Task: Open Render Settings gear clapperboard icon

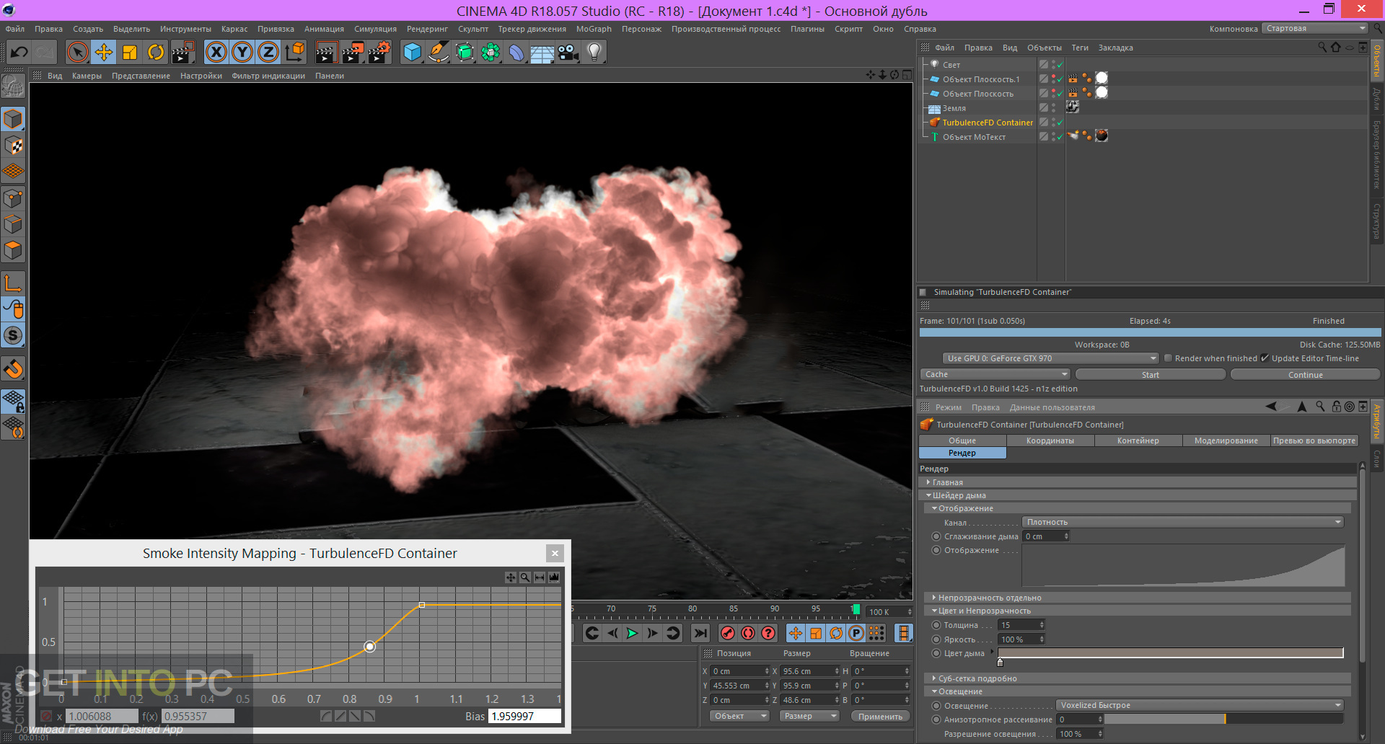Action: click(379, 52)
